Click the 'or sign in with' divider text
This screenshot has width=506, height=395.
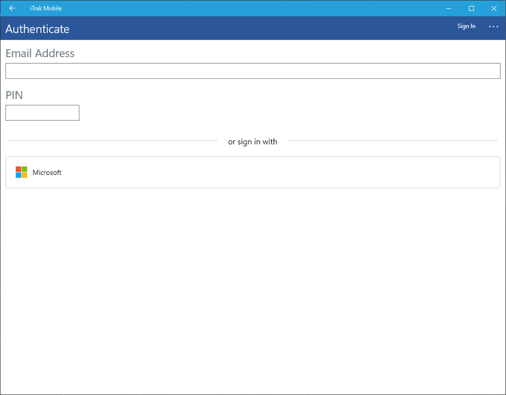[252, 142]
